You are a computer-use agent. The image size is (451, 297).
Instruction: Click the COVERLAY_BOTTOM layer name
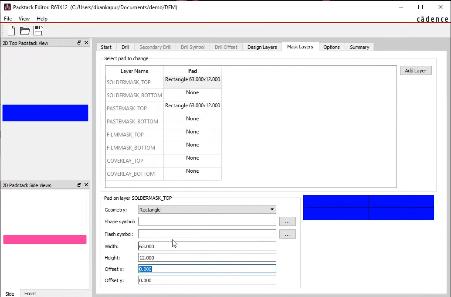coord(131,174)
